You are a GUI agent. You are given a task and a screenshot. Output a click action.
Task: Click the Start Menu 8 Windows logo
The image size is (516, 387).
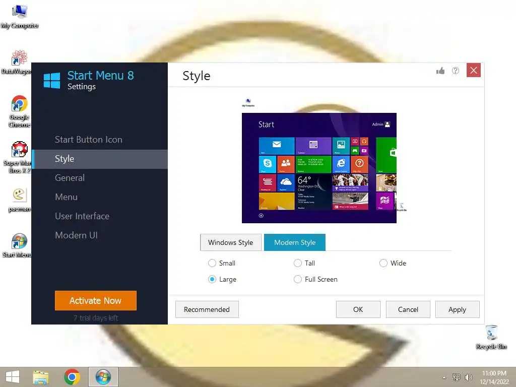pyautogui.click(x=52, y=81)
